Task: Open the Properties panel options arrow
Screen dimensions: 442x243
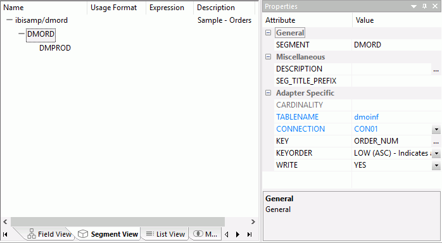Action: pyautogui.click(x=414, y=6)
